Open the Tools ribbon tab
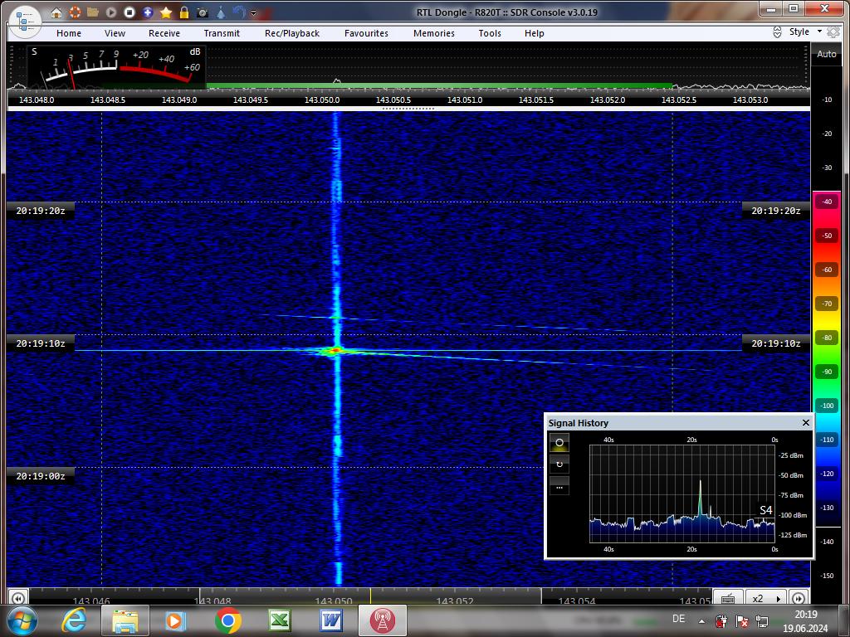The height and width of the screenshot is (637, 850). [x=490, y=33]
